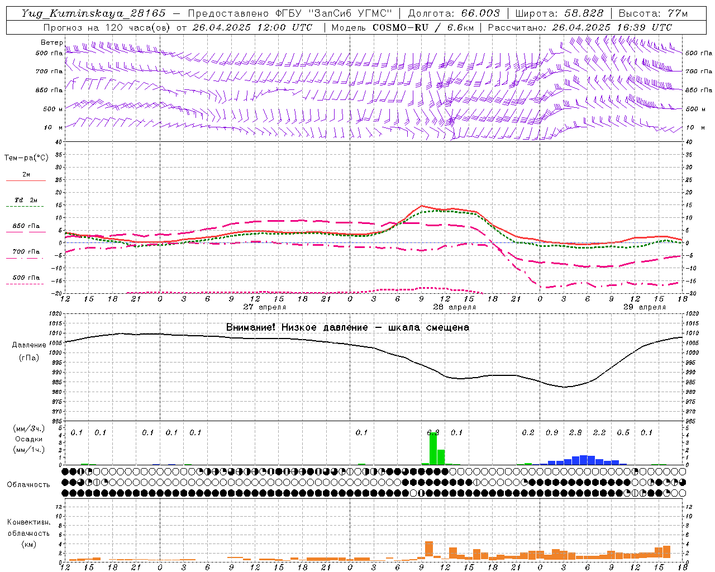Click the (км) unit under Конвективн. облачность
The width and height of the screenshot is (715, 572).
coord(28,544)
